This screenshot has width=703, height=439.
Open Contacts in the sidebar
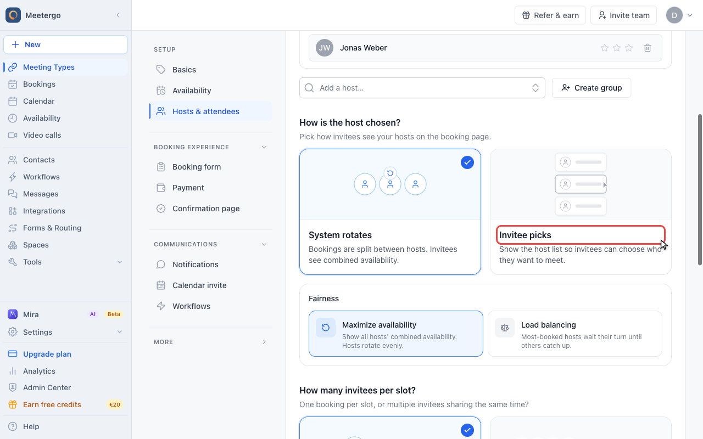pyautogui.click(x=66, y=160)
